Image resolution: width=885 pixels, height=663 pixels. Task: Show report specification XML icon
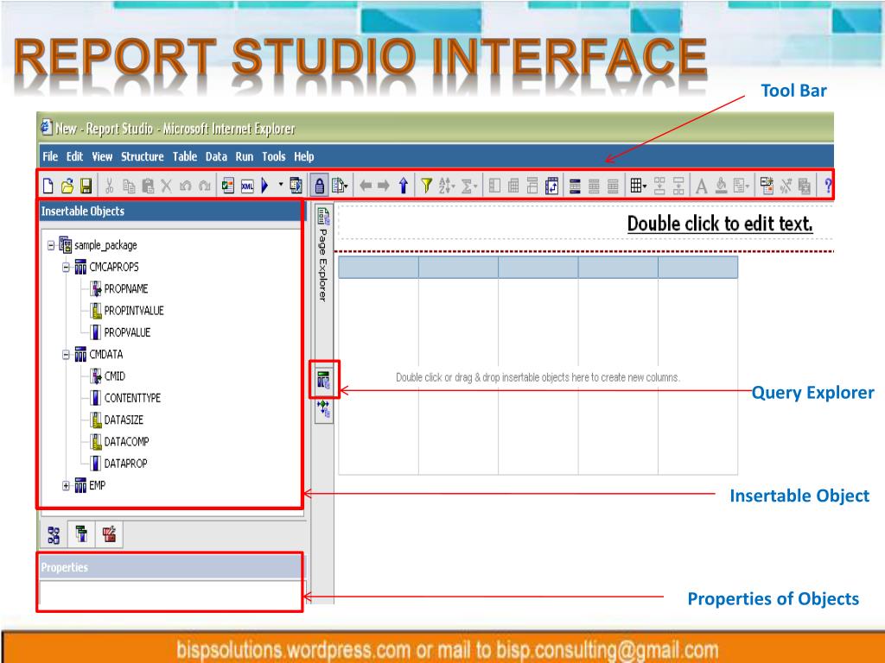(247, 185)
